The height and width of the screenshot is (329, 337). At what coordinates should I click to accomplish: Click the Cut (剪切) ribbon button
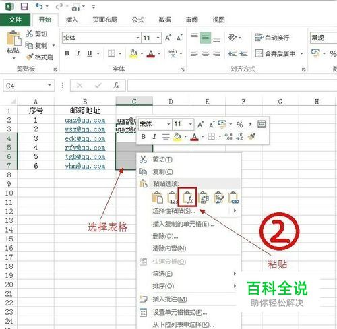click(x=36, y=34)
